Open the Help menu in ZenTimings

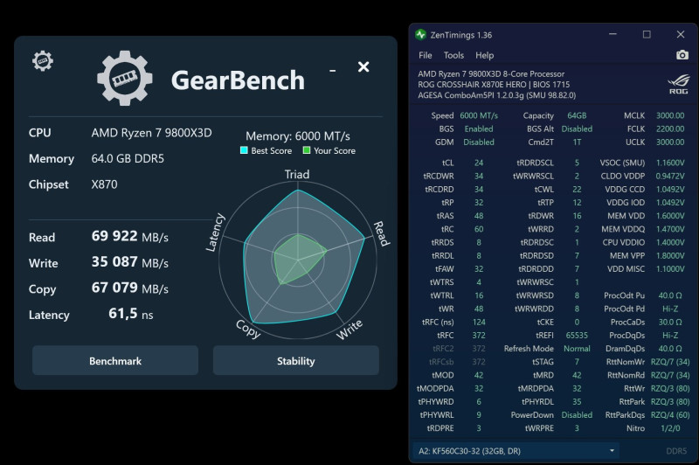pos(485,55)
